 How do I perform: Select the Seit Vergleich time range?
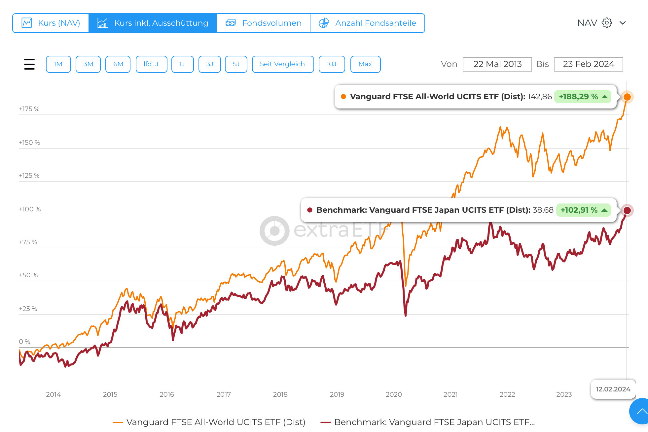click(x=282, y=64)
